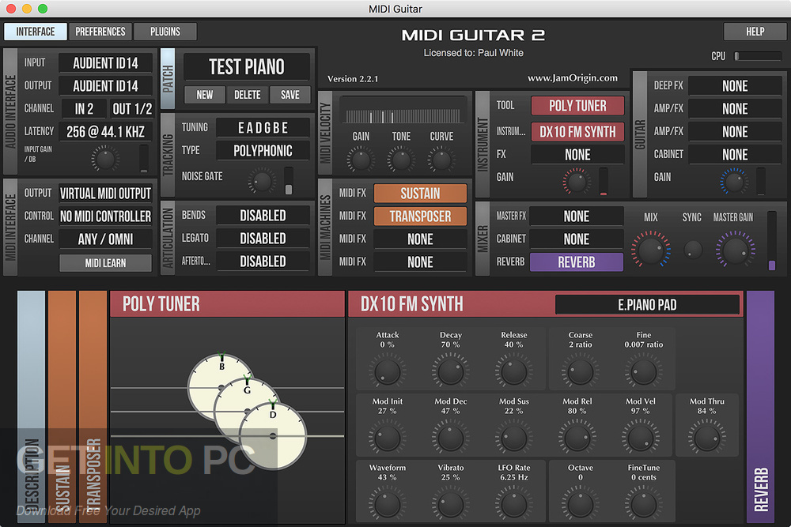791x527 pixels.
Task: Open the PLUGINS tab
Action: (x=165, y=32)
